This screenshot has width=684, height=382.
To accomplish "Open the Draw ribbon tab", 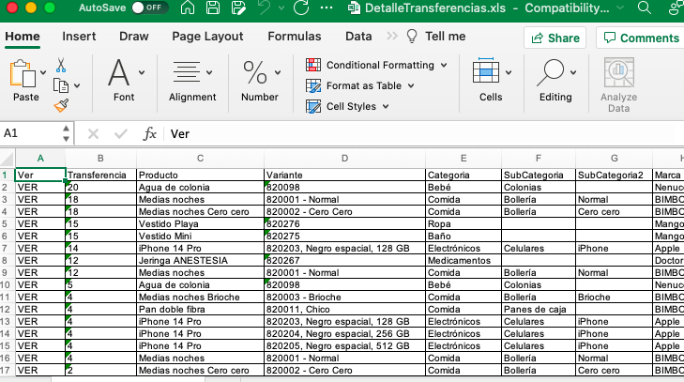I will tap(134, 37).
